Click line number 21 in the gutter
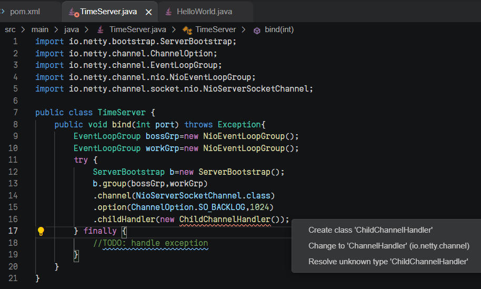 click(13, 278)
